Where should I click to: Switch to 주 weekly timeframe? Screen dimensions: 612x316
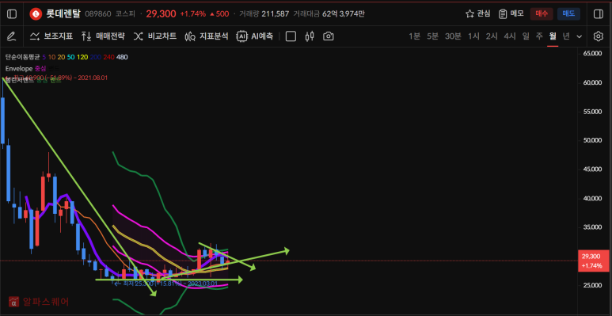539,36
